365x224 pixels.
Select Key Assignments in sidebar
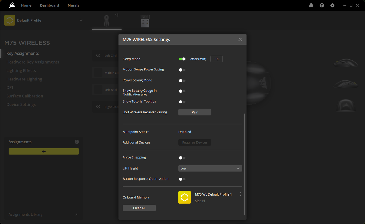click(x=23, y=53)
